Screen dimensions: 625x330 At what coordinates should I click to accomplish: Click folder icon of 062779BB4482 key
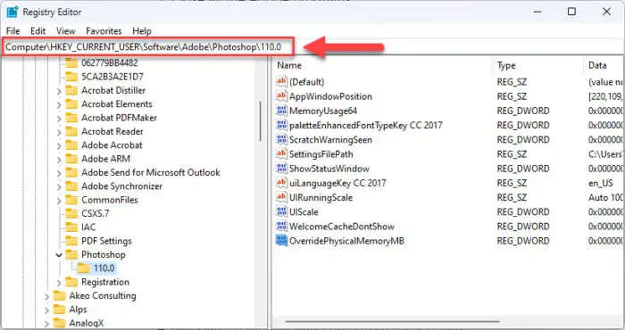pos(71,63)
